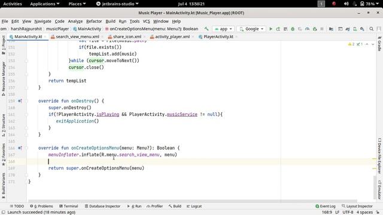Click the override gutter icon beside onDestroy

click(20, 101)
